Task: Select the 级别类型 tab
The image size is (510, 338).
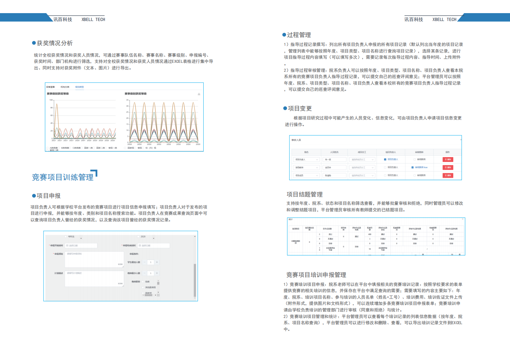Action: (x=80, y=87)
